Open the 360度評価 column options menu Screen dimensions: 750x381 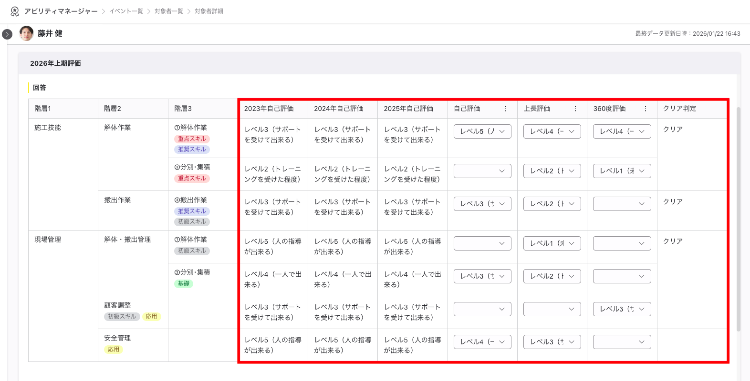point(646,109)
